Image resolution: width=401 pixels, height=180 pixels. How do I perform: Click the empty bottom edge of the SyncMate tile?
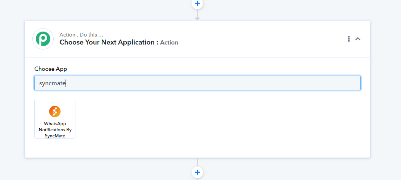[x=55, y=137]
